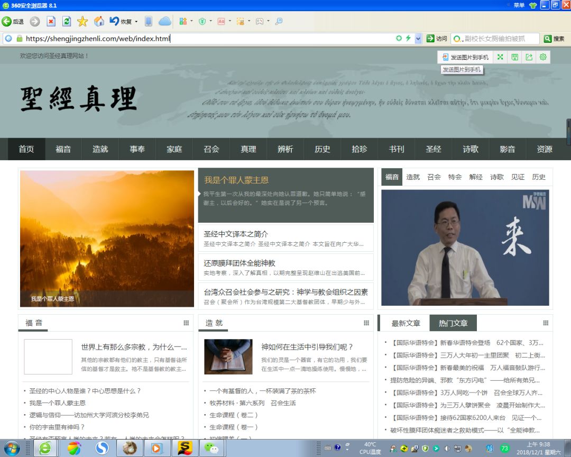
Task: Open the grid more icon in 福音 section
Action: click(x=186, y=323)
